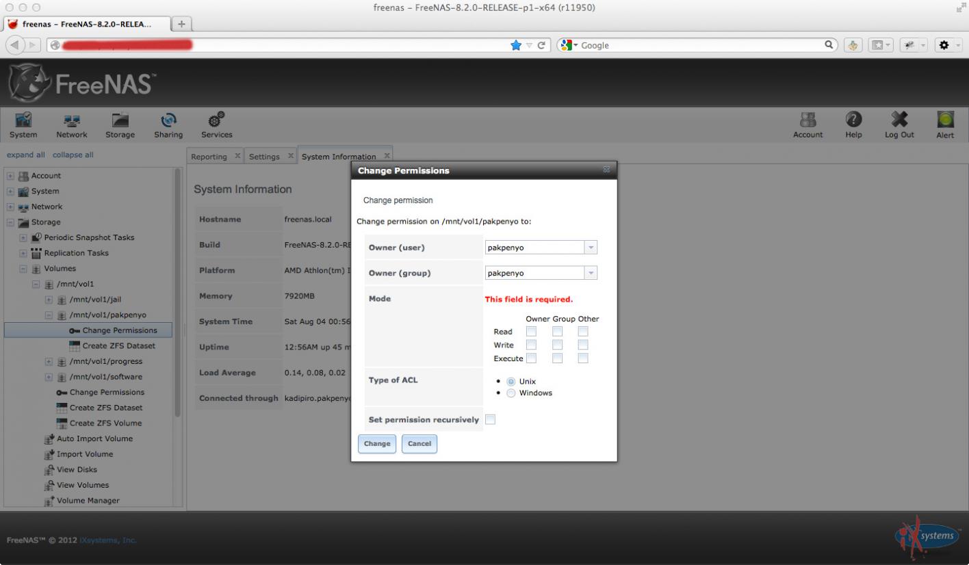Expand the System tree node
Image resolution: width=969 pixels, height=565 pixels.
coord(10,192)
